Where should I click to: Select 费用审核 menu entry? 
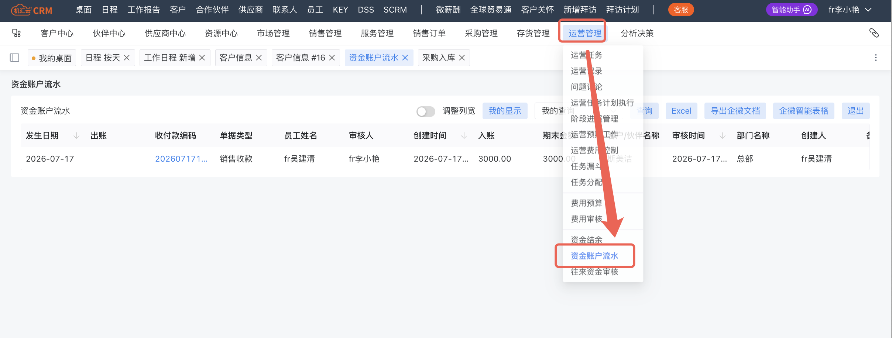[x=586, y=219]
